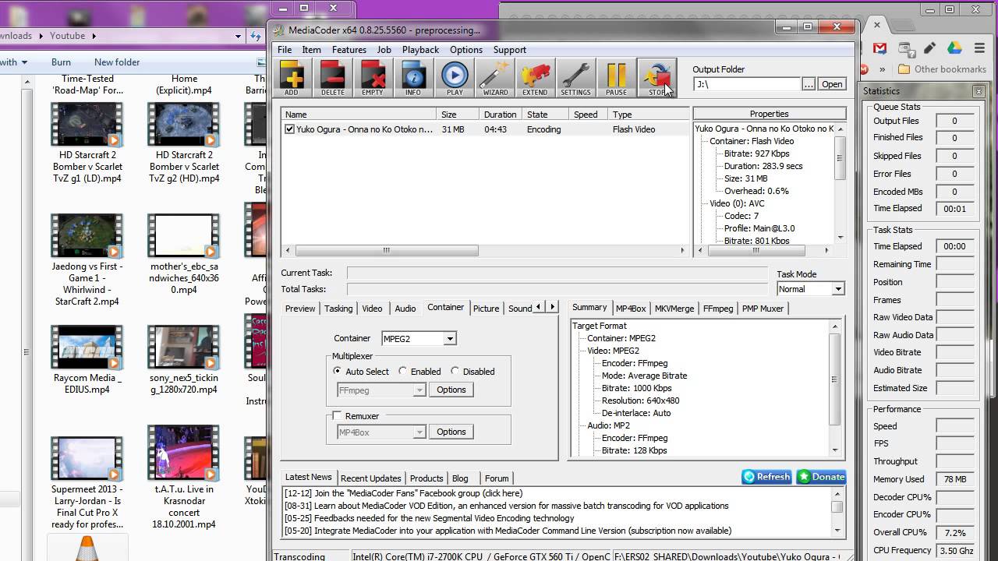The image size is (998, 561).
Task: Click the Output Folder path field
Action: [747, 84]
